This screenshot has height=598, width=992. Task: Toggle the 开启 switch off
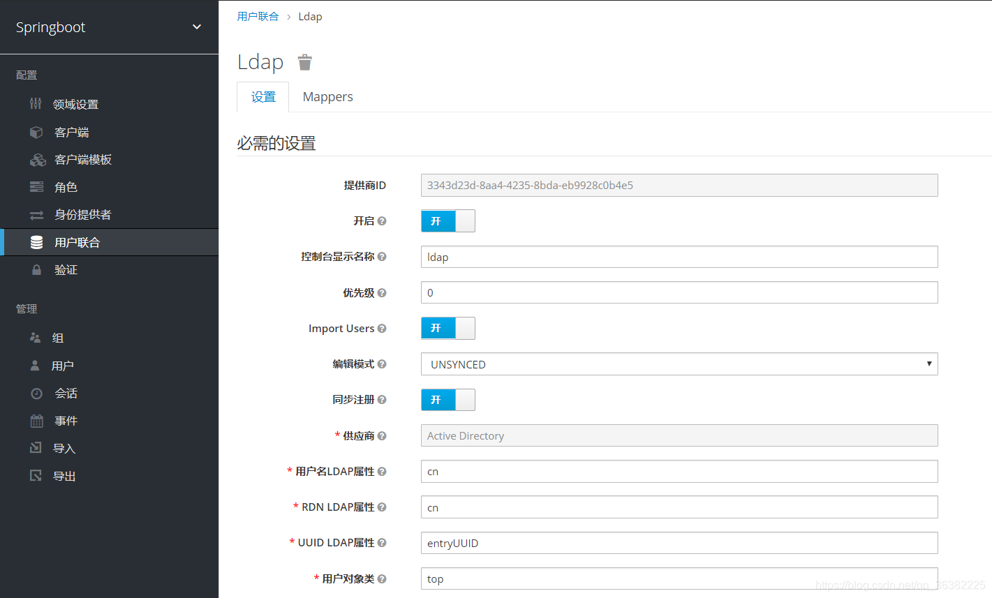[448, 221]
